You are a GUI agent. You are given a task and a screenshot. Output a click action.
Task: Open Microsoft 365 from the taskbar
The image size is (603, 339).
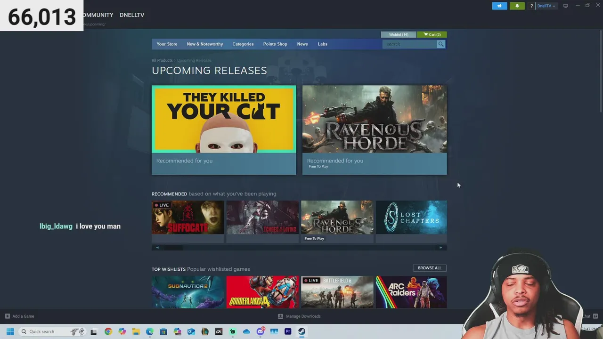(x=178, y=331)
